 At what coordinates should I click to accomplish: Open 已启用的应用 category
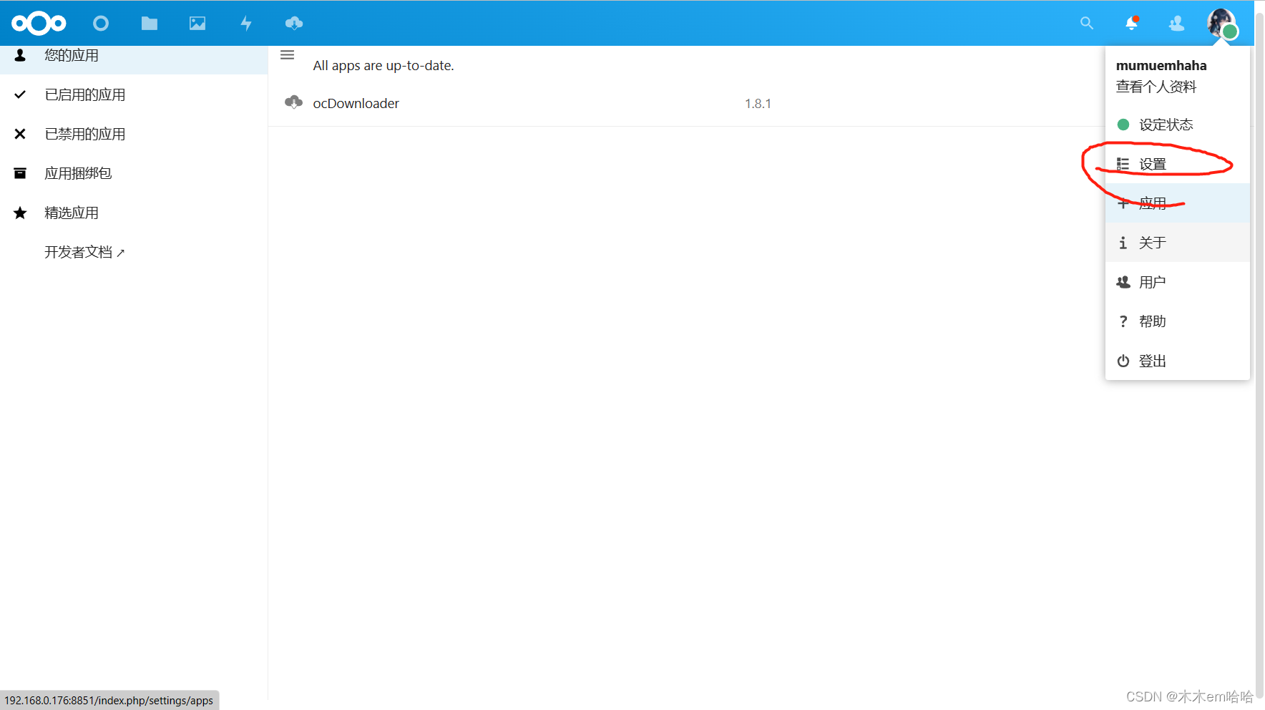point(84,94)
